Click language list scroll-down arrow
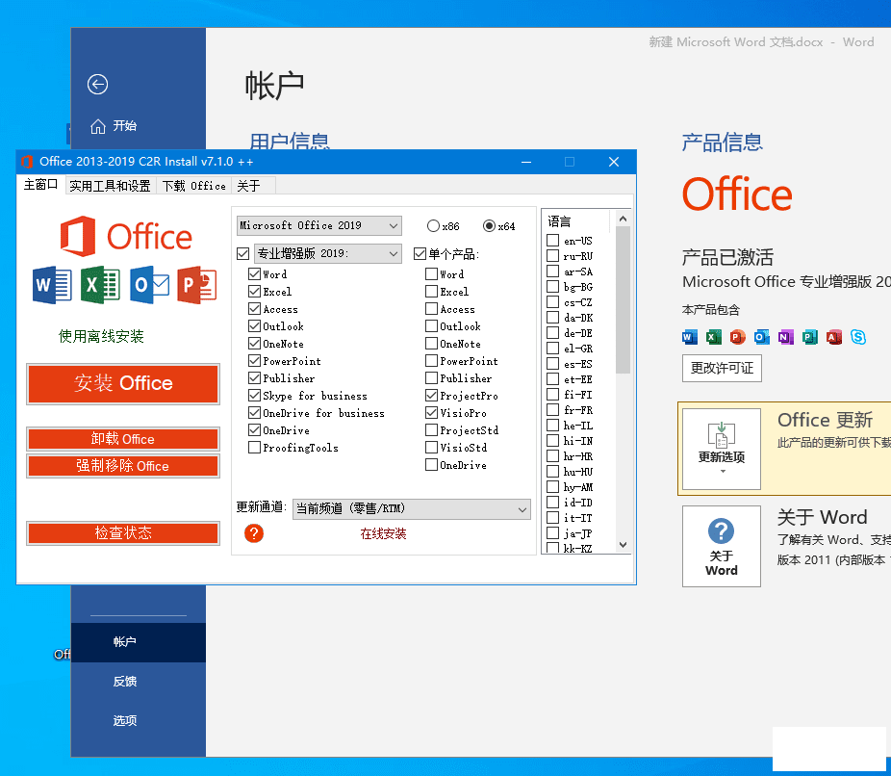This screenshot has height=776, width=891. [623, 545]
